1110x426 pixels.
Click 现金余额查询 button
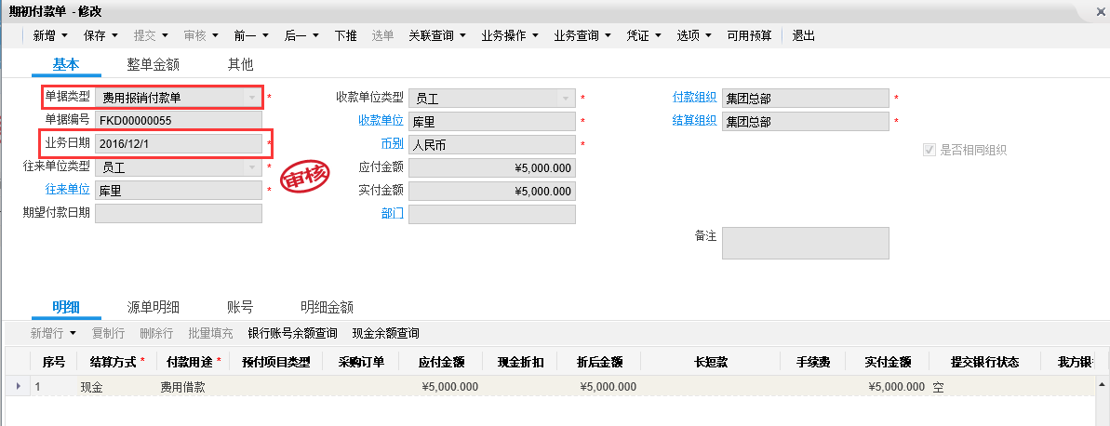click(385, 333)
